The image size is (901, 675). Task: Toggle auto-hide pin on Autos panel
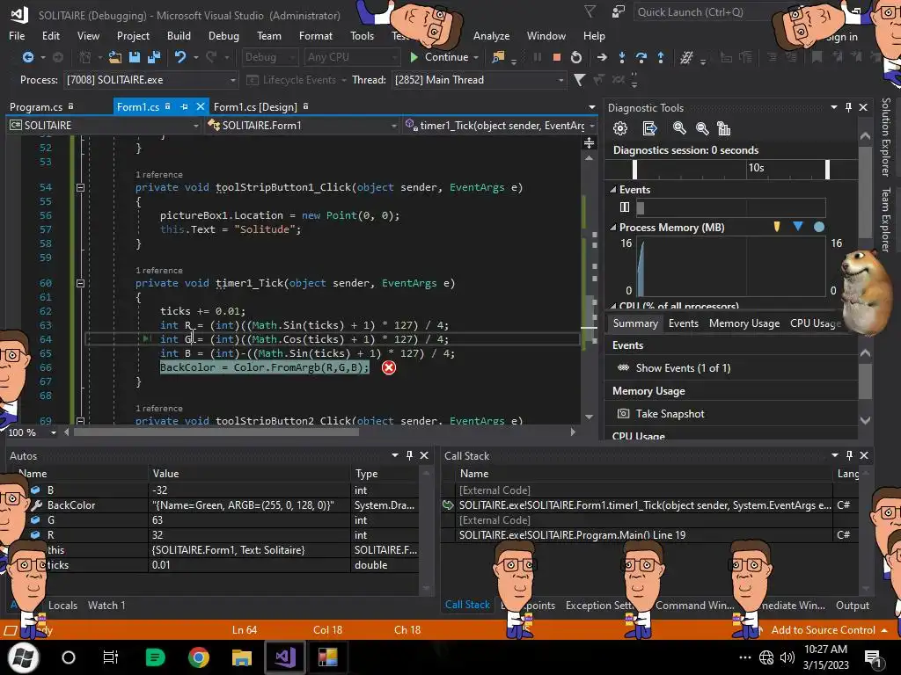coord(409,455)
